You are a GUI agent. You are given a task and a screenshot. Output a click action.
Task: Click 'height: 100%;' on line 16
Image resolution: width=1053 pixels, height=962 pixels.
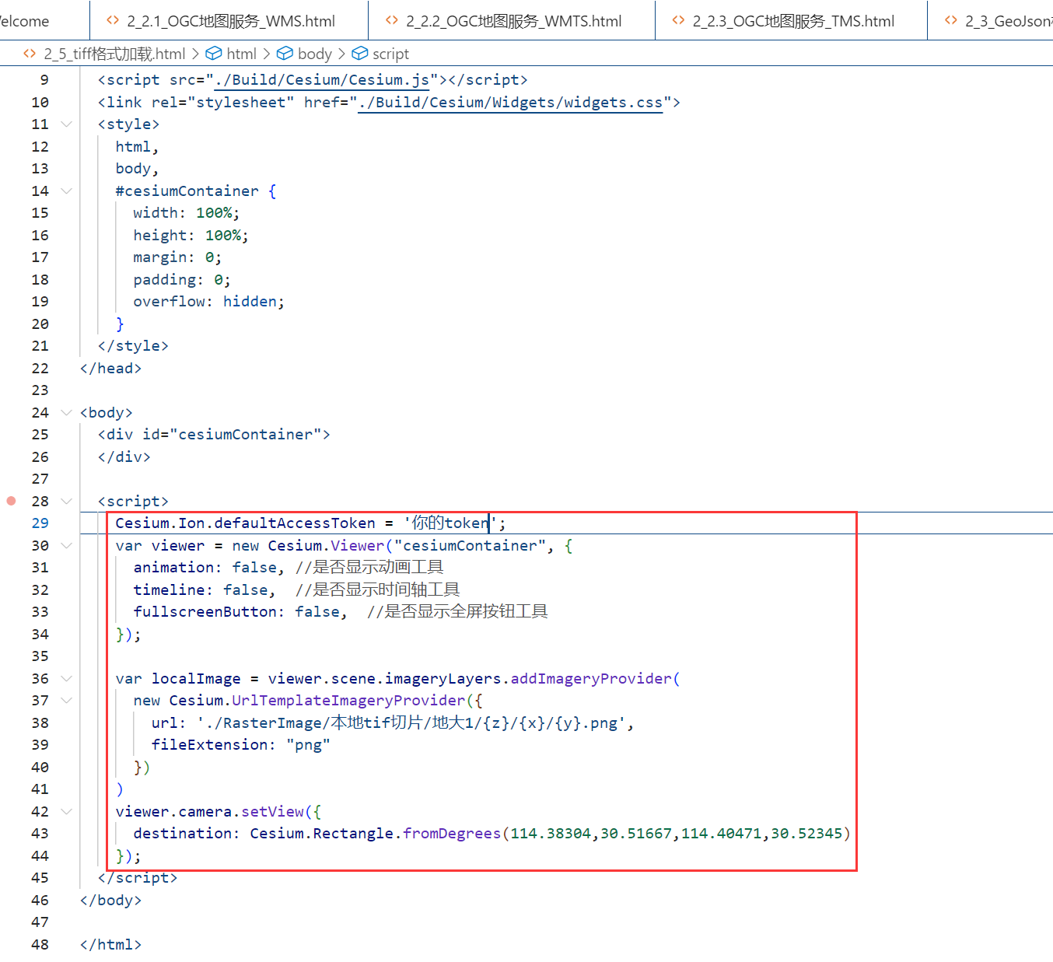click(191, 236)
